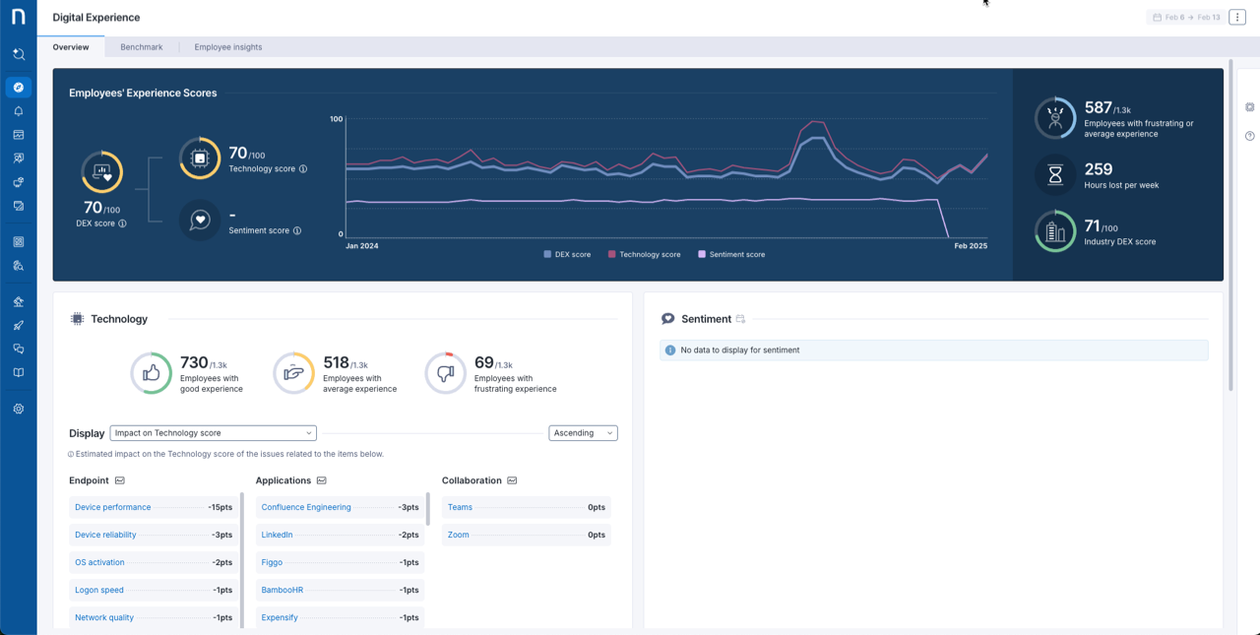The width and height of the screenshot is (1260, 635).
Task: Switch to the Benchmark tab
Action: click(x=141, y=47)
